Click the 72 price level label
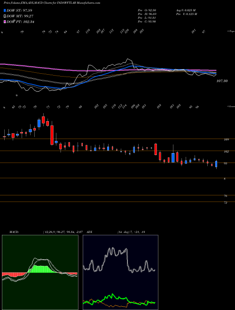 coord(226,203)
